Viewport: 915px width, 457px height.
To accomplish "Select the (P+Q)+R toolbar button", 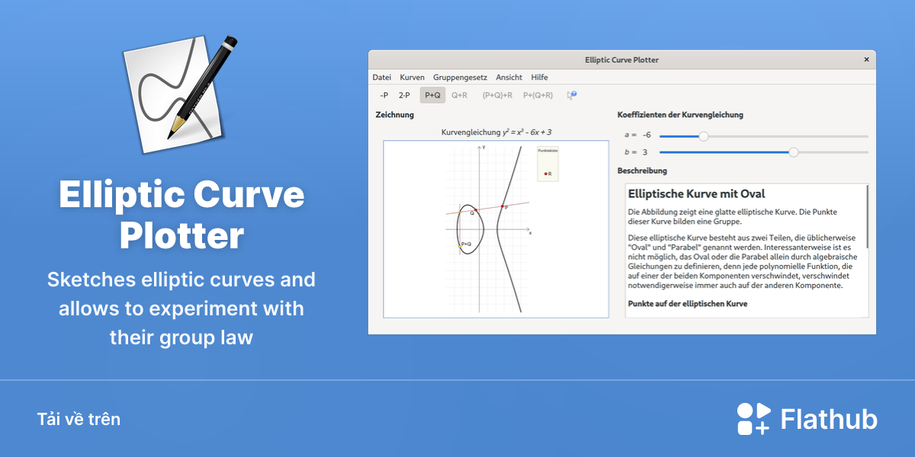I will [497, 95].
